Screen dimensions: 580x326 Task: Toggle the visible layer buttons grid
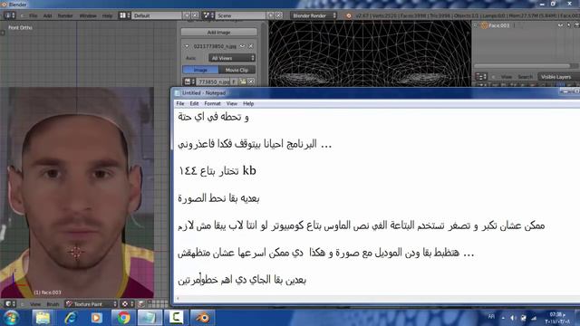tap(158, 304)
